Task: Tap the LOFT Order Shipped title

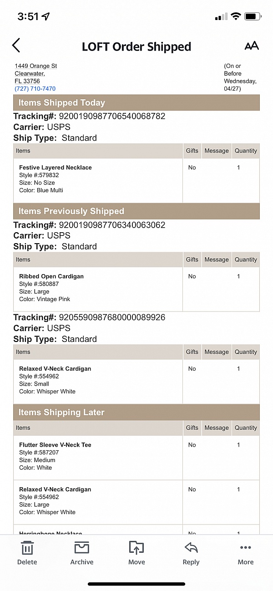Action: click(x=136, y=46)
